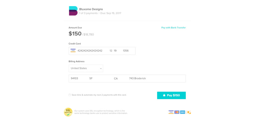This screenshot has width=254, height=125.
Task: Select the CVC field showing 1356
Action: point(126,51)
